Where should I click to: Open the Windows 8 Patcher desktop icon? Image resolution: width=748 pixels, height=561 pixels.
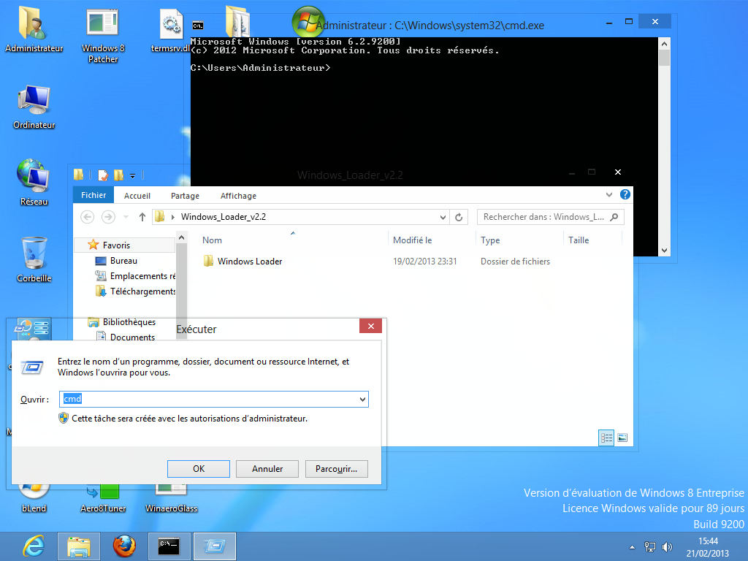point(102,36)
